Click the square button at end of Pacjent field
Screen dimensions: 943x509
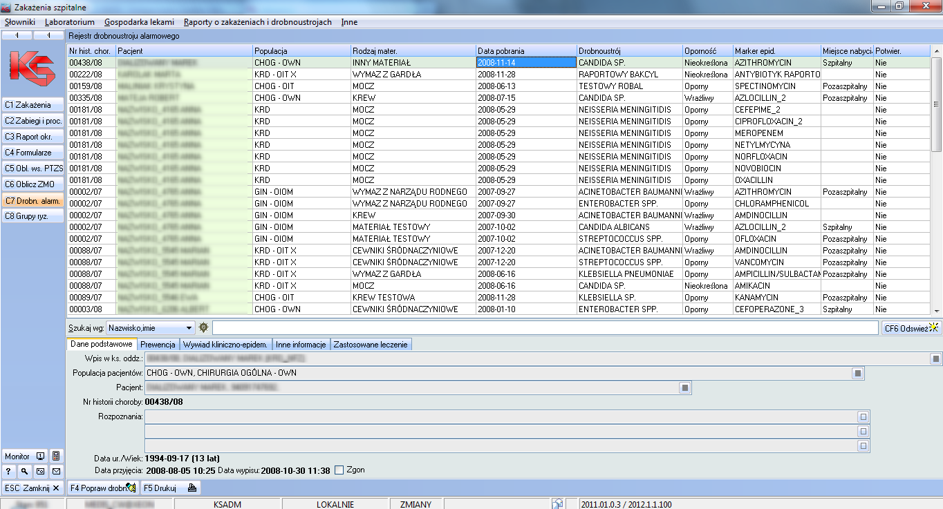pyautogui.click(x=684, y=388)
